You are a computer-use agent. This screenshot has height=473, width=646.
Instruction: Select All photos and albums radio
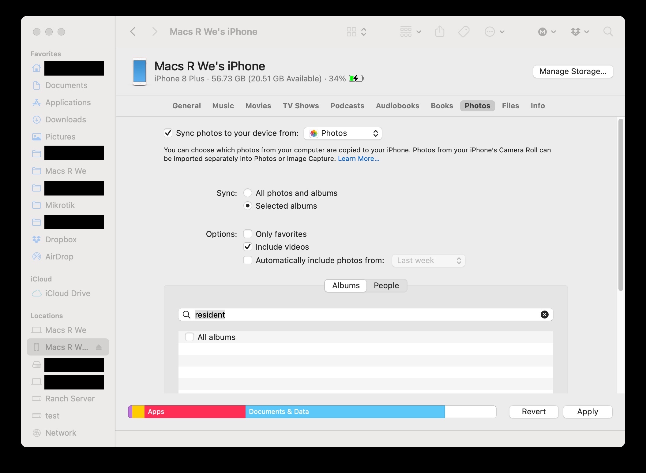point(248,193)
